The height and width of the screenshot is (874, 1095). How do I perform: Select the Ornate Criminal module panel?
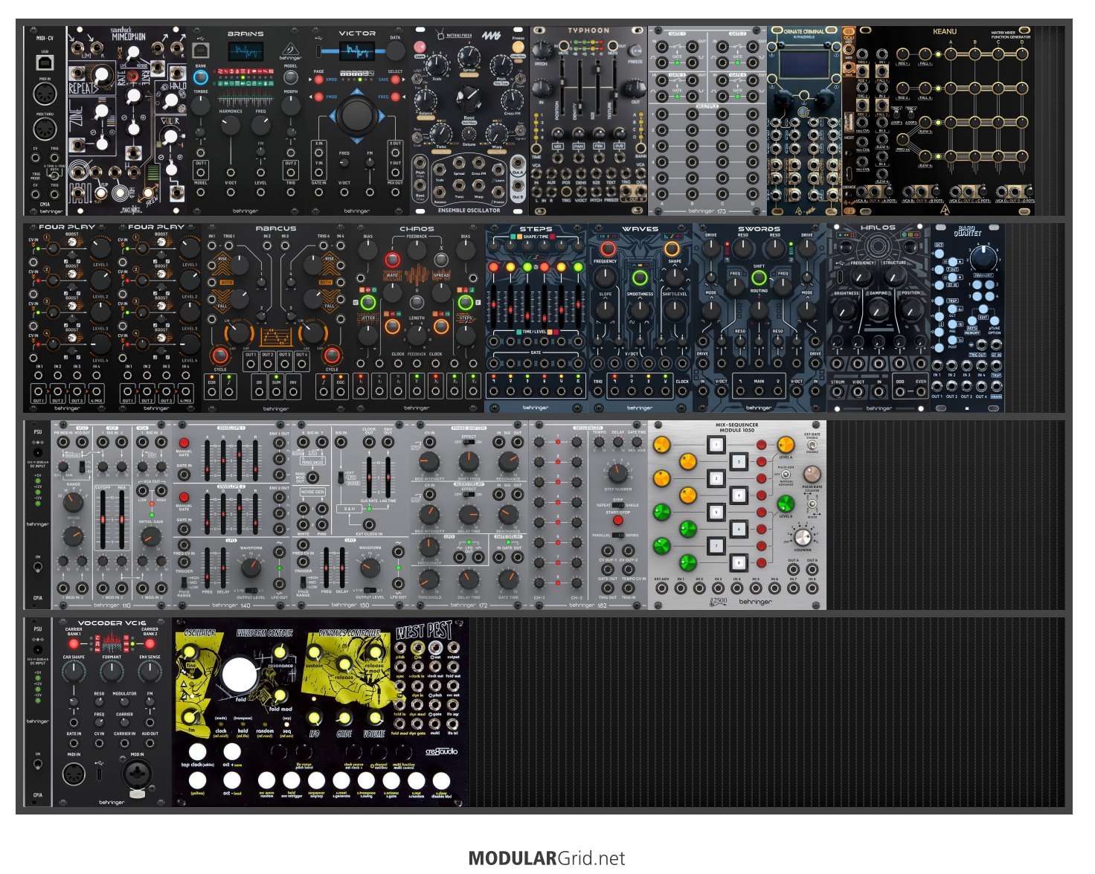(x=804, y=121)
